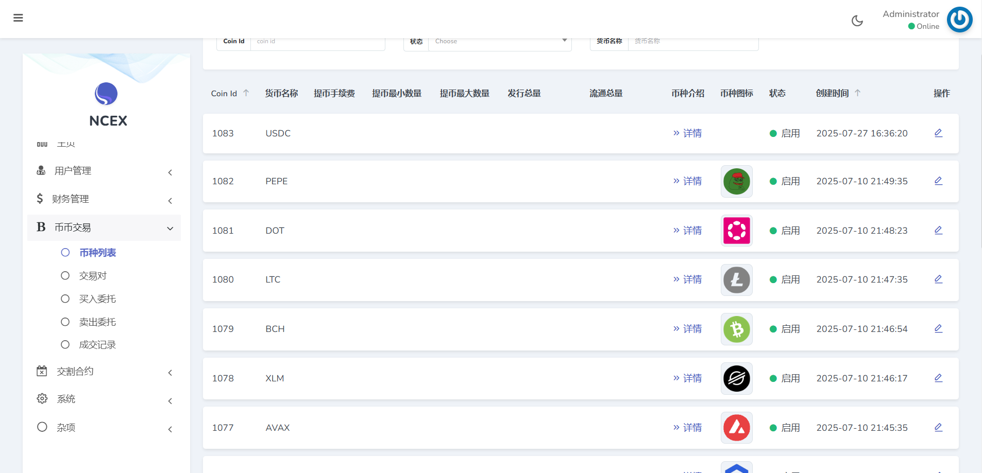Select 买入委托 in sidebar
982x473 pixels.
click(97, 299)
